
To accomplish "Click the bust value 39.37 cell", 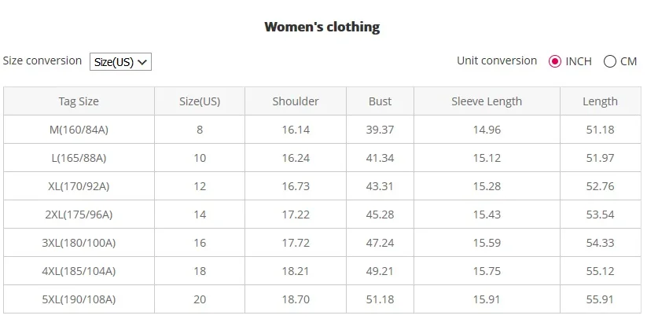I will pyautogui.click(x=380, y=130).
